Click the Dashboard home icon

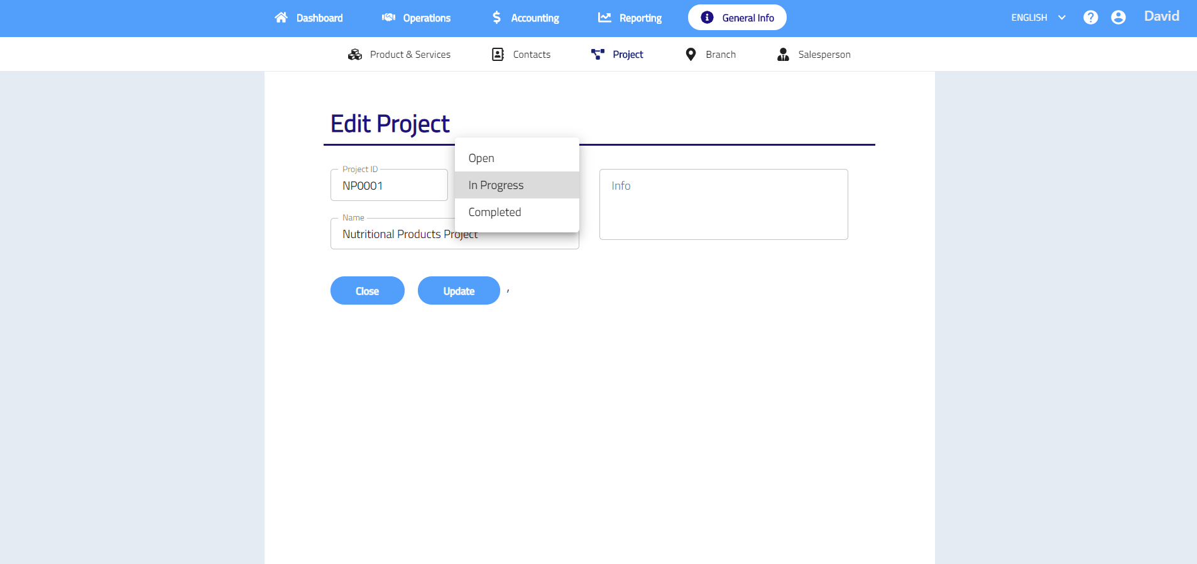281,18
